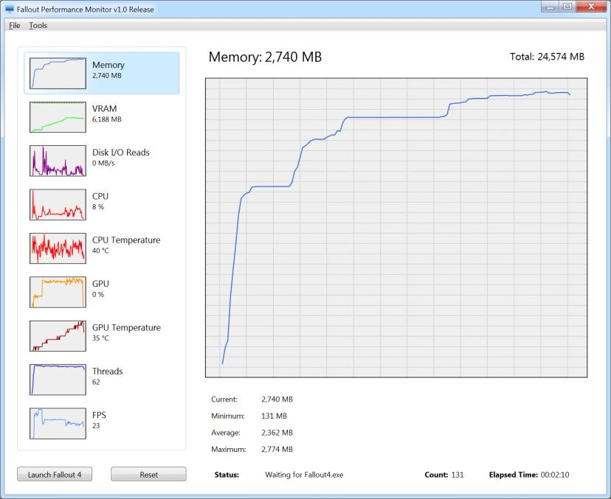Select the GPU Temperature graph thumbnail
Image resolution: width=611 pixels, height=499 pixels.
tap(58, 336)
